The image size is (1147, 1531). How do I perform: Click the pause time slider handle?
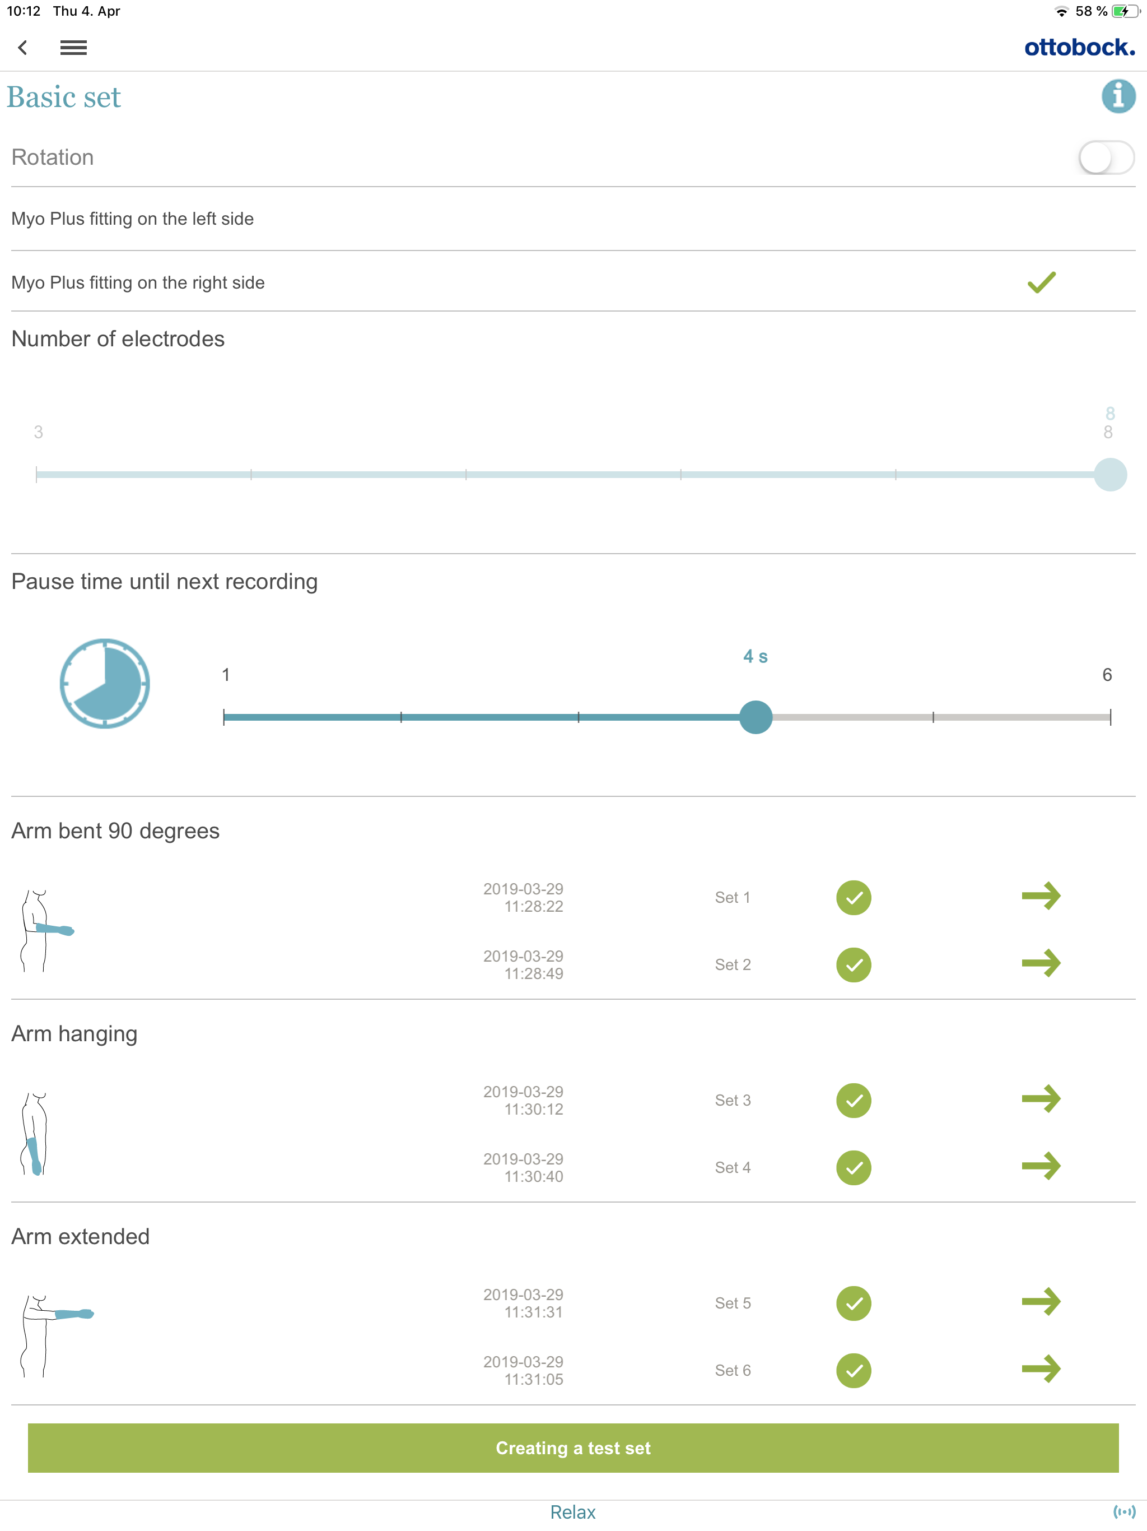(x=756, y=717)
